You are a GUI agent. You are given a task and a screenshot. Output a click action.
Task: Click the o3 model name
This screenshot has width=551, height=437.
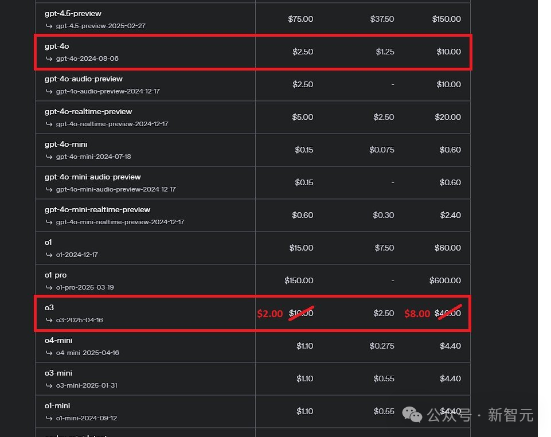coord(49,307)
